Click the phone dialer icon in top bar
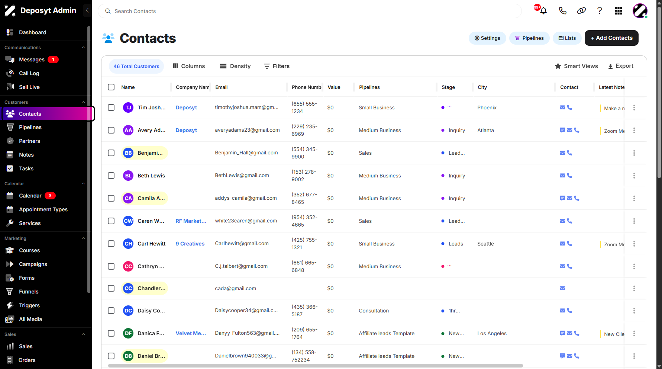Screen dimensions: 662x369 (x=563, y=11)
